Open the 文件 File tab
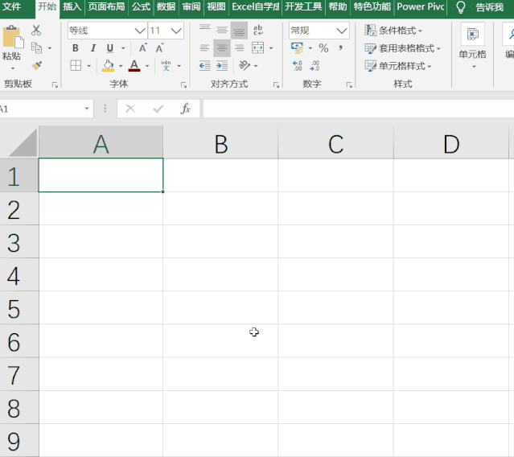Viewport: 514px width, 457px height. point(11,6)
